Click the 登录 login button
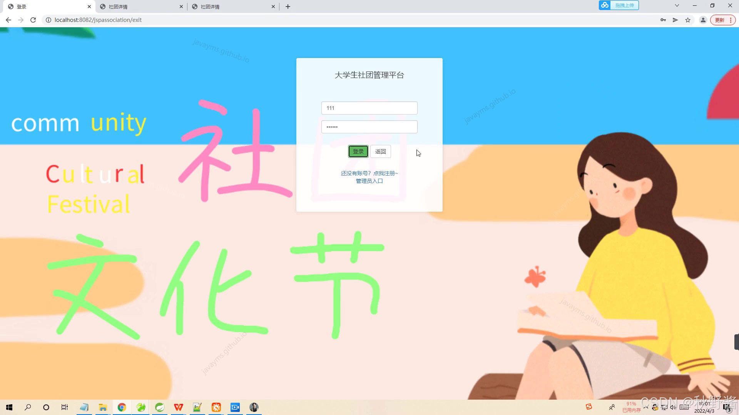 coord(358,151)
